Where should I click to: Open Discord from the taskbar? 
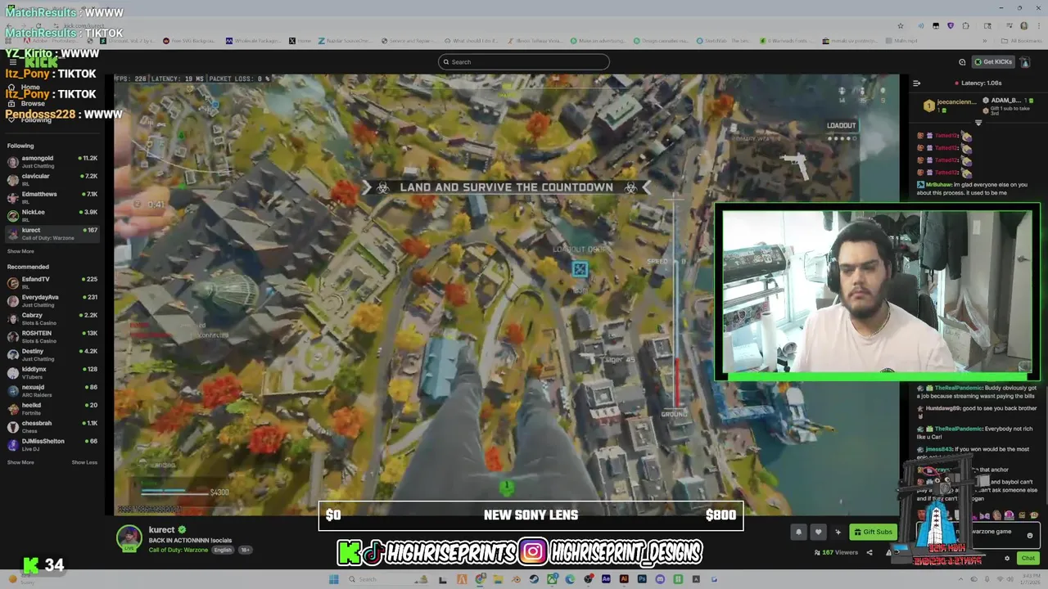coord(660,579)
